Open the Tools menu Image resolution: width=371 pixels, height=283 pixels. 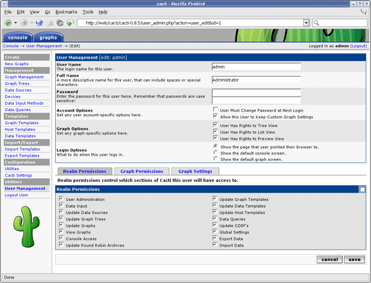88,12
